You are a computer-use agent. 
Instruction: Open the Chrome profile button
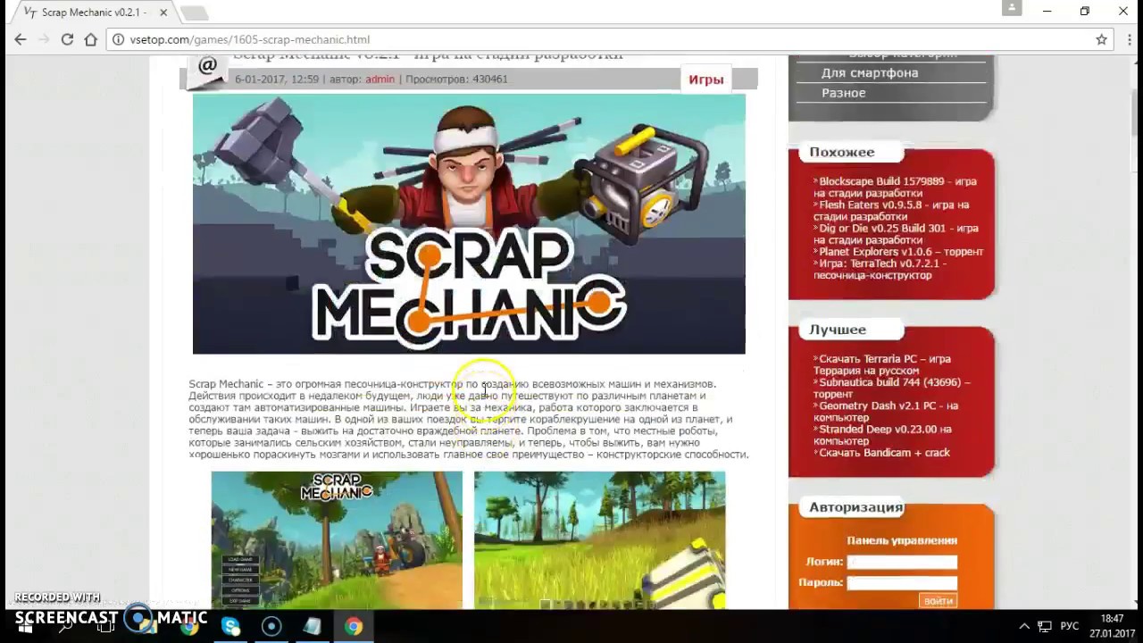(1011, 8)
